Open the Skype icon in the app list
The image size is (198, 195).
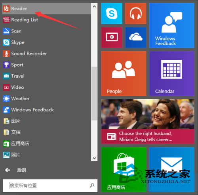(6, 42)
